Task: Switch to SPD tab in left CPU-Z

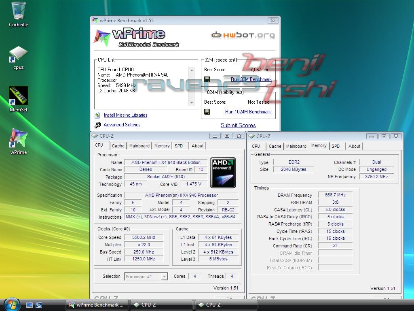Action: click(x=179, y=146)
